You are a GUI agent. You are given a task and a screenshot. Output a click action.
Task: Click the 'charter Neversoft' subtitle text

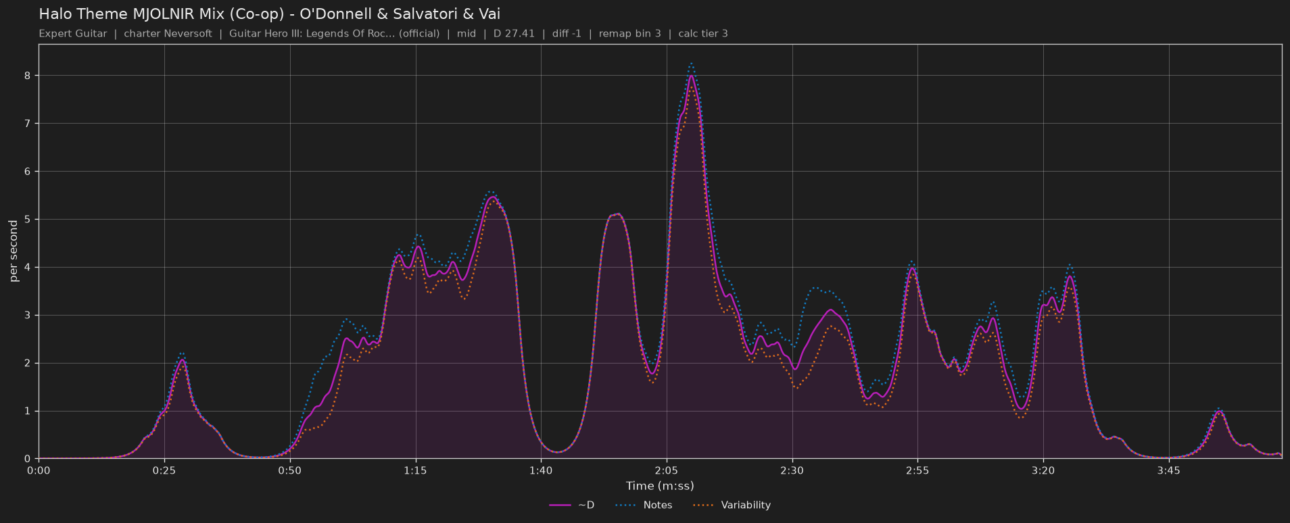[168, 34]
